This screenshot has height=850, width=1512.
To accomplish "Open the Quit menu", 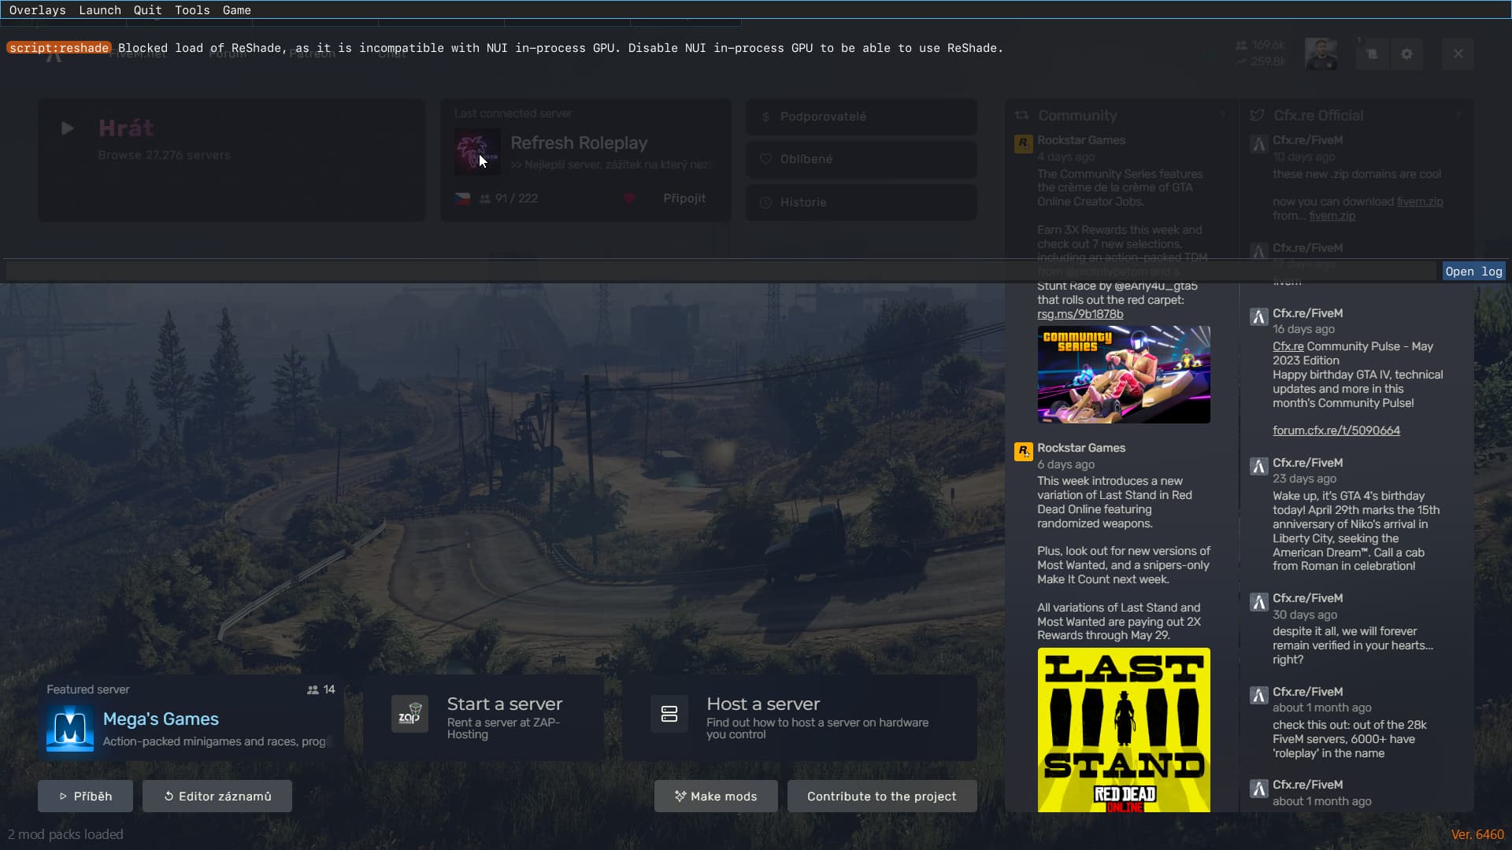I will pyautogui.click(x=147, y=10).
